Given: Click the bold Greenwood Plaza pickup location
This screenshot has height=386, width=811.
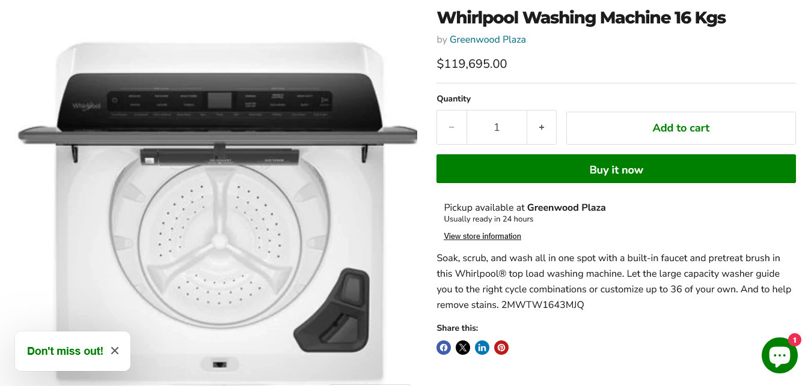Looking at the screenshot, I should [566, 208].
